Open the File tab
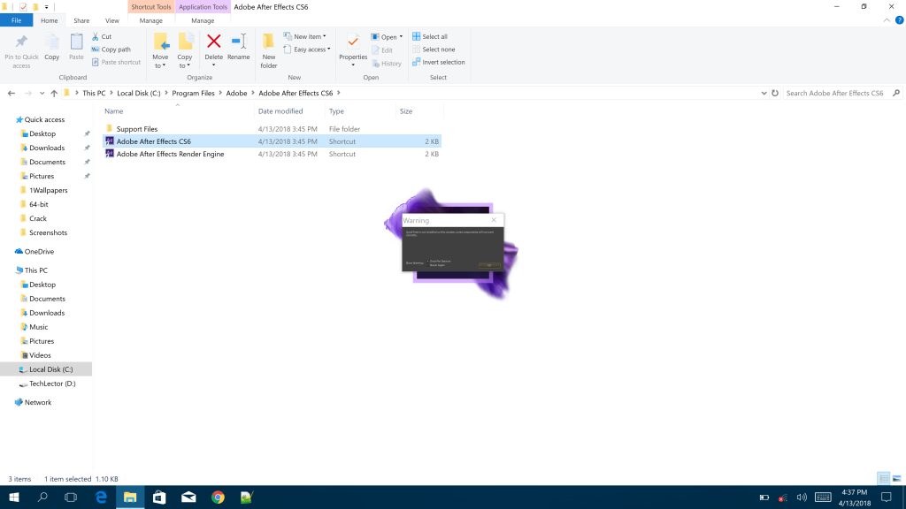This screenshot has height=509, width=906. pyautogui.click(x=16, y=20)
